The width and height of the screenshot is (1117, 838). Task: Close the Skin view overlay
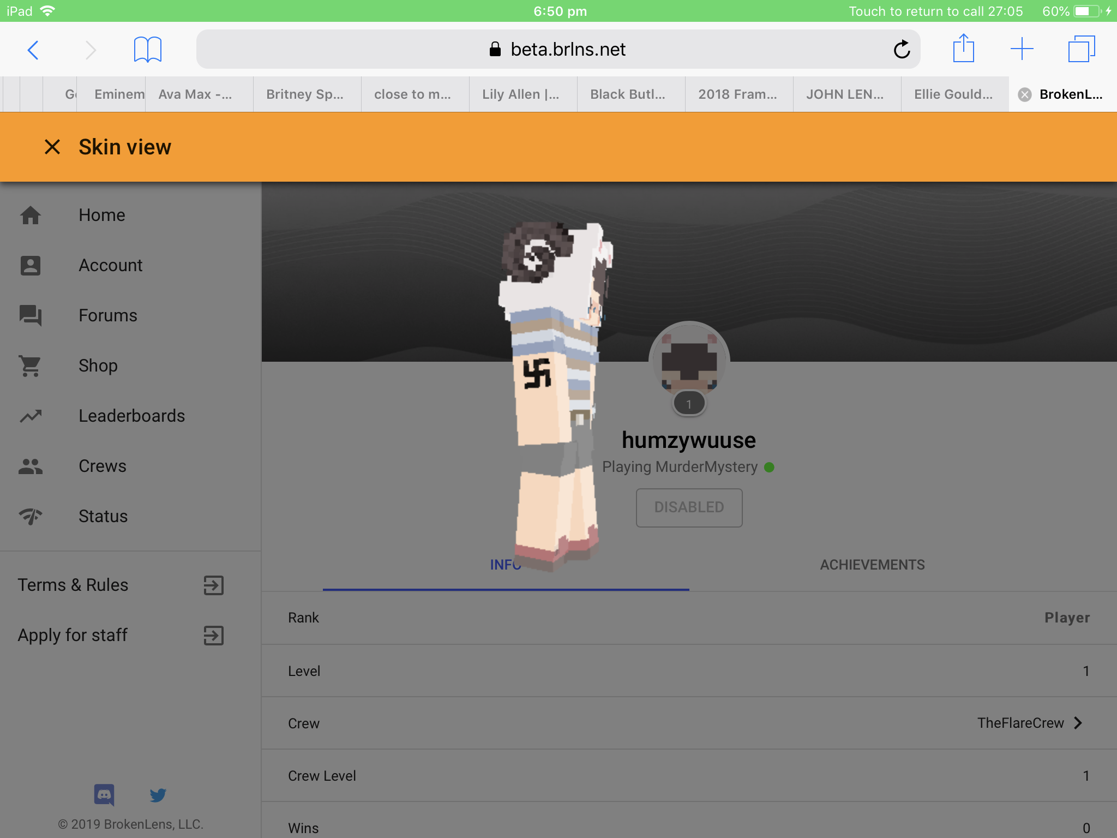[52, 147]
